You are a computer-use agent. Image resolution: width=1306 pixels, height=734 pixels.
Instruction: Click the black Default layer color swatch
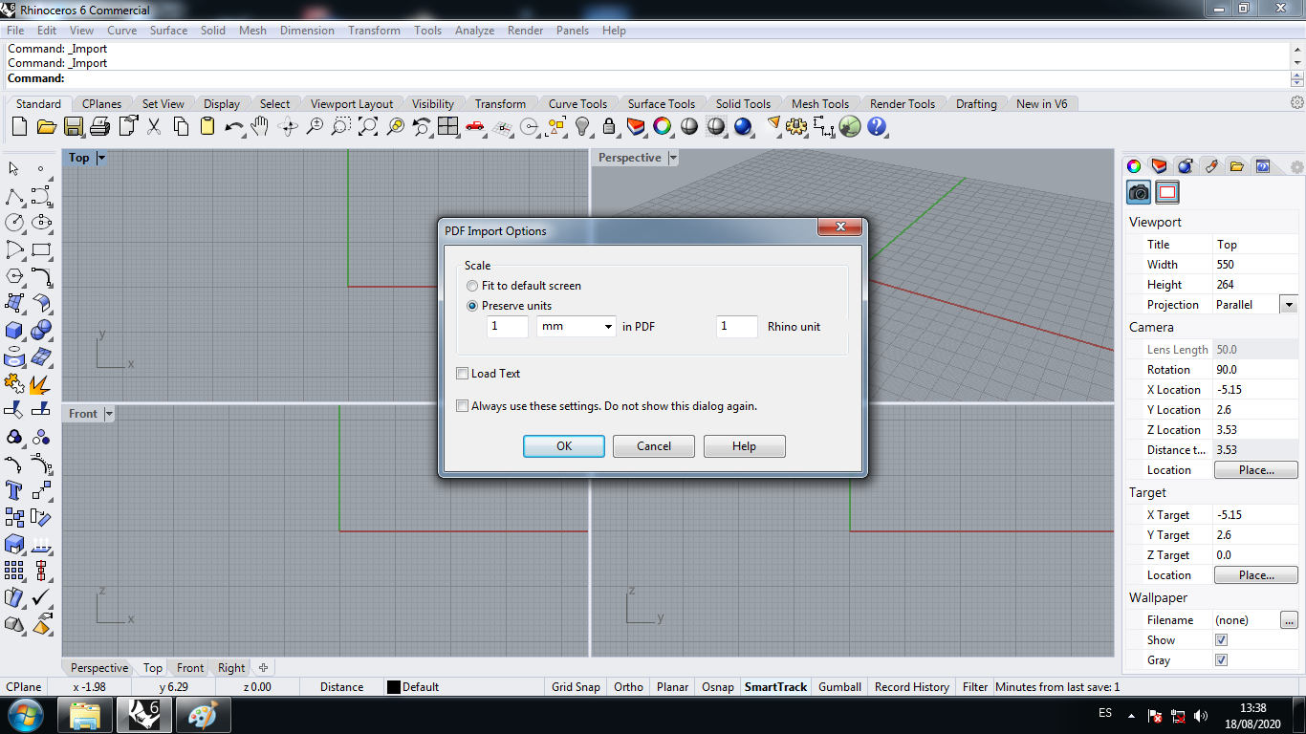pos(393,687)
